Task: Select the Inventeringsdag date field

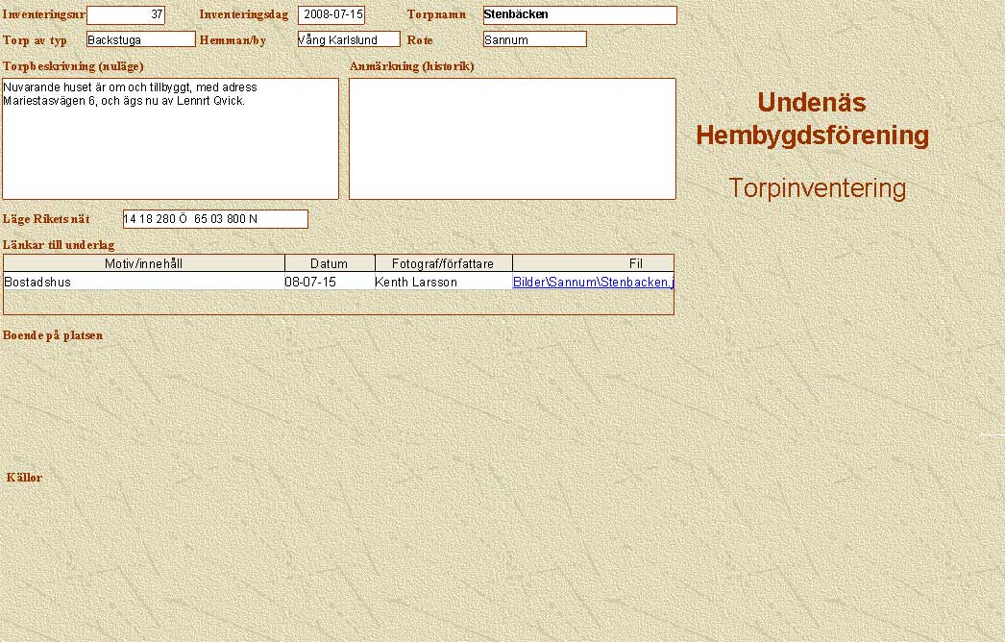Action: pyautogui.click(x=331, y=15)
